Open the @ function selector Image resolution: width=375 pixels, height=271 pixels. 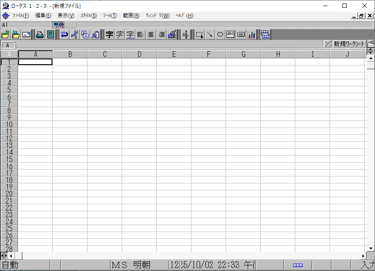pyautogui.click(x=62, y=24)
